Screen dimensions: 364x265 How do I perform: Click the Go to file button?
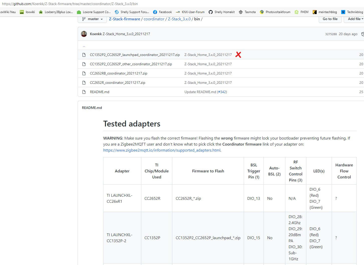330,19
